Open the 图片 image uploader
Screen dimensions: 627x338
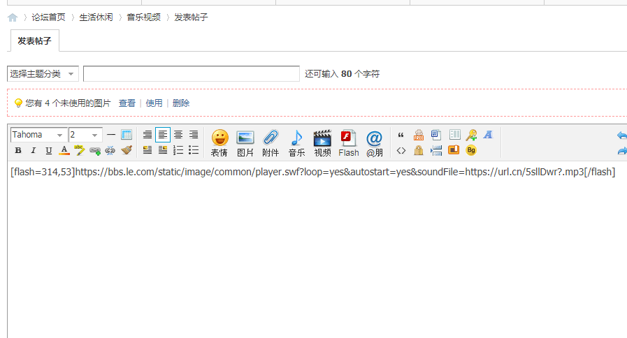click(x=245, y=143)
